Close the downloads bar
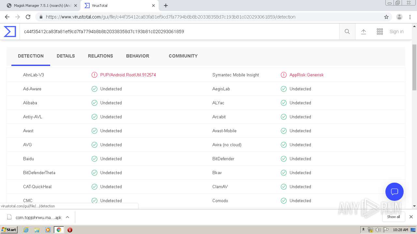Viewport: 417px width, 234px height. click(411, 217)
